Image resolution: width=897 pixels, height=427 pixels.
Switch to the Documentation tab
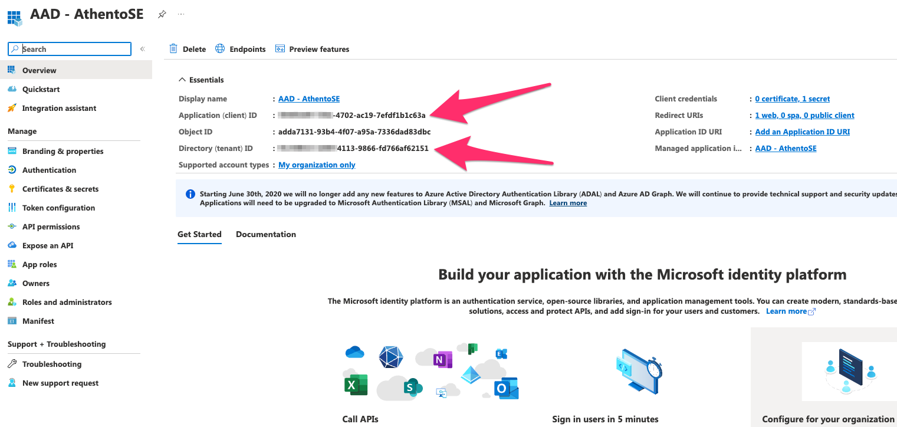[x=265, y=234]
